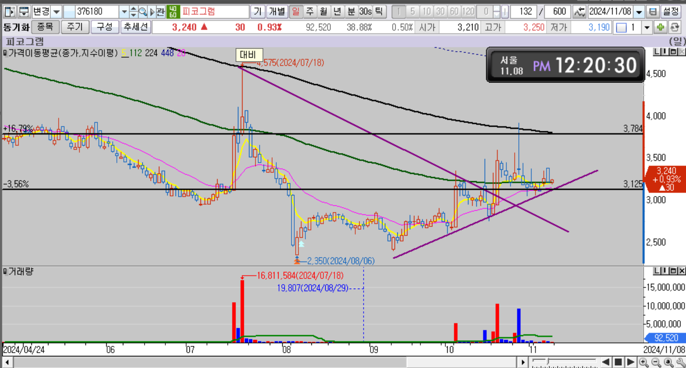The height and width of the screenshot is (368, 686).
Task: Choose the 120 interval button
Action: click(x=468, y=12)
